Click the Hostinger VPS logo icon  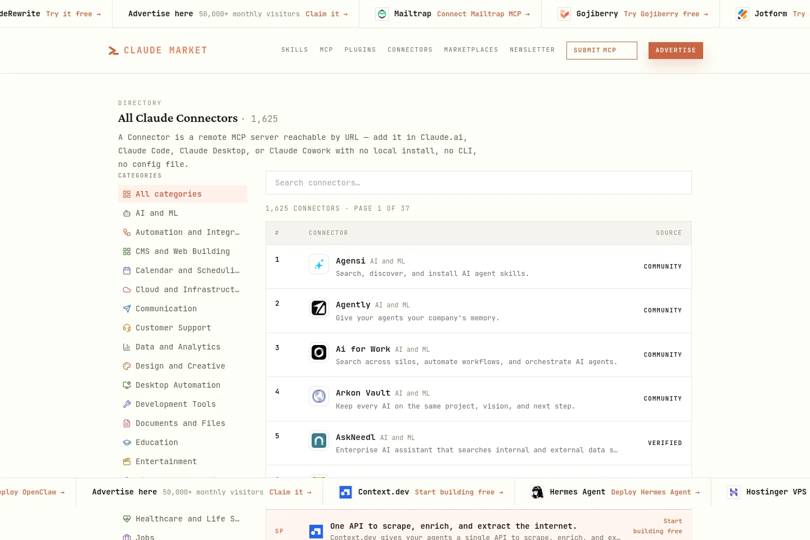click(733, 492)
